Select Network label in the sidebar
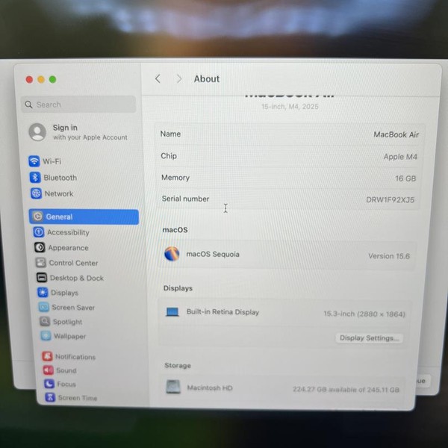The image size is (448, 448). pos(59,193)
